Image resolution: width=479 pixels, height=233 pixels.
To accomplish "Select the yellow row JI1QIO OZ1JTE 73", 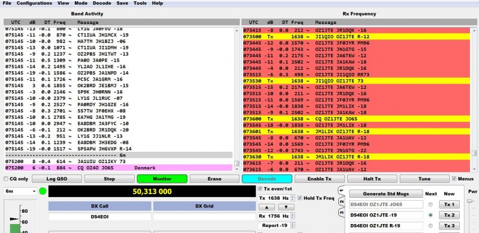I will click(356, 81).
